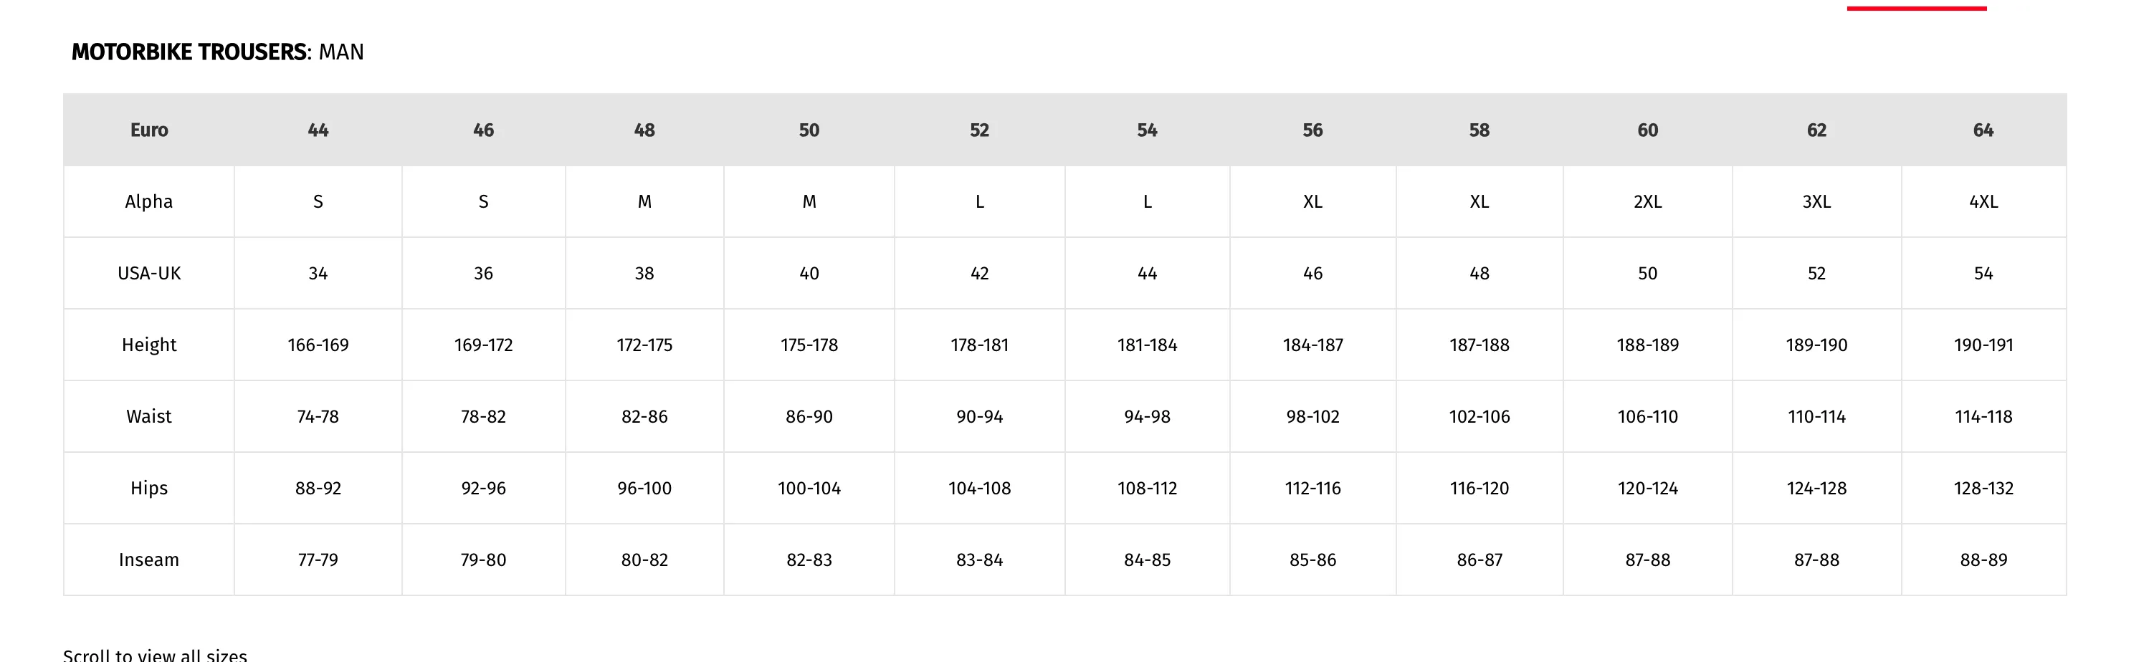This screenshot has width=2149, height=662.
Task: Select the Hips value 128-132
Action: click(1983, 489)
